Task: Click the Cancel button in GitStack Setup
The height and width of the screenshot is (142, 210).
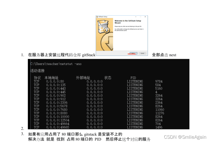Action: click(x=142, y=53)
